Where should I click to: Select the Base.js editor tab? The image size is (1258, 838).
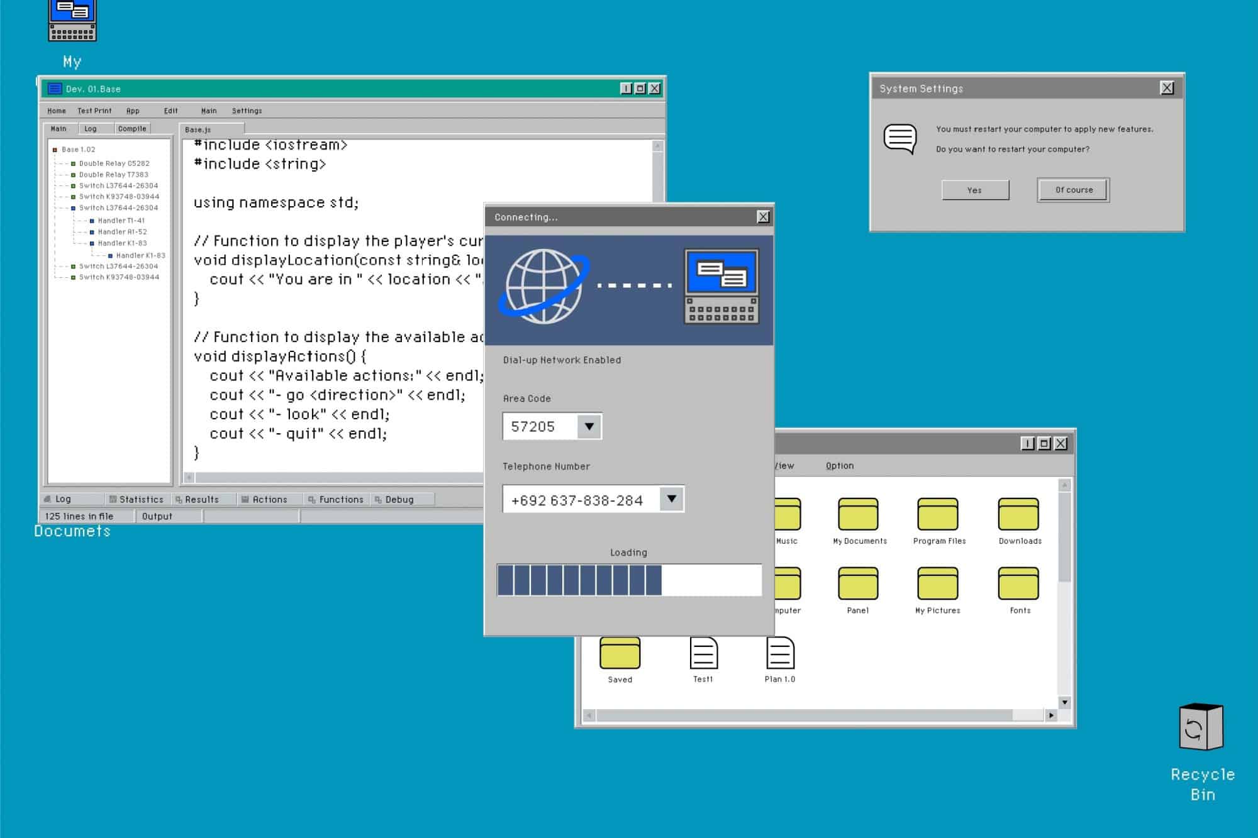pyautogui.click(x=211, y=130)
